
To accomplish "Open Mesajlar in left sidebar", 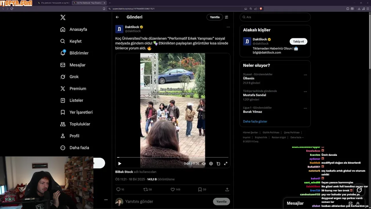I will (x=73, y=65).
